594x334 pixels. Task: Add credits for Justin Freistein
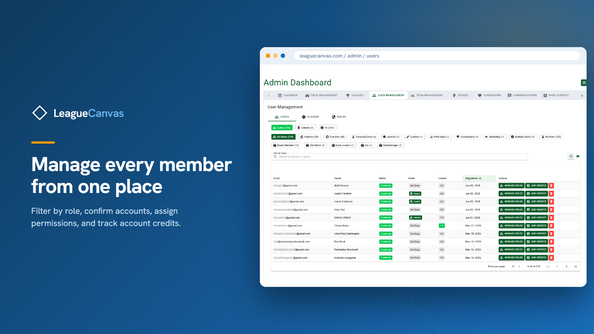(x=537, y=194)
